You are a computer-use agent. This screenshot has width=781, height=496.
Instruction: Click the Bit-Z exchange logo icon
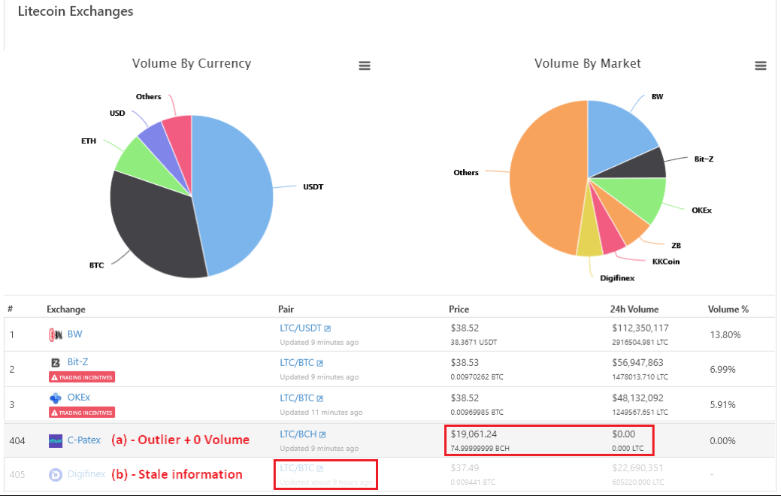pyautogui.click(x=56, y=362)
